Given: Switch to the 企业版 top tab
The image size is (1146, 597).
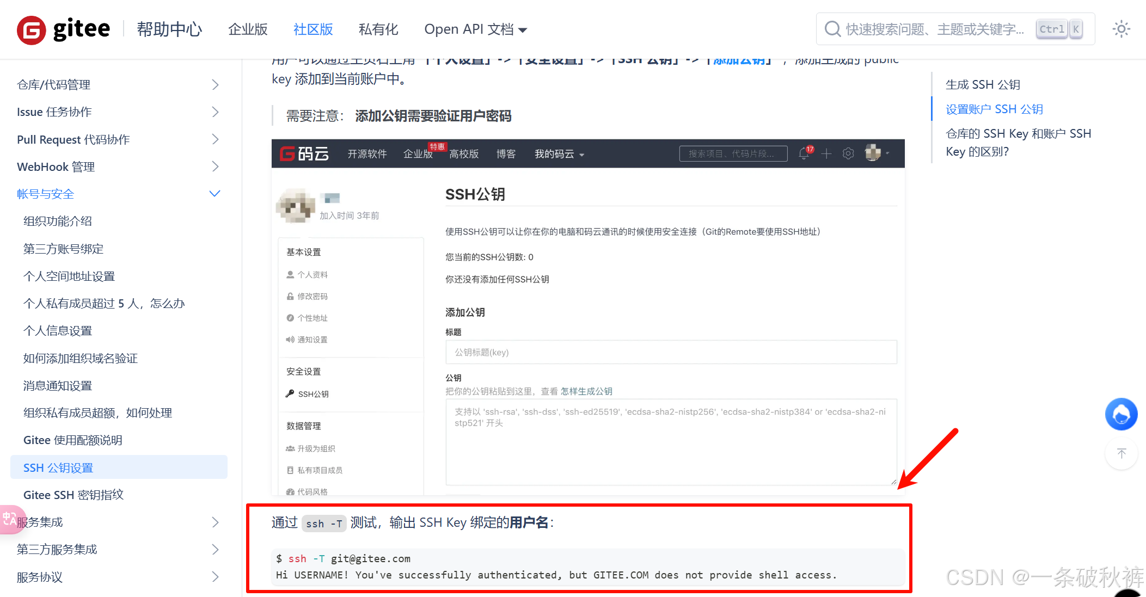Looking at the screenshot, I should tap(248, 29).
